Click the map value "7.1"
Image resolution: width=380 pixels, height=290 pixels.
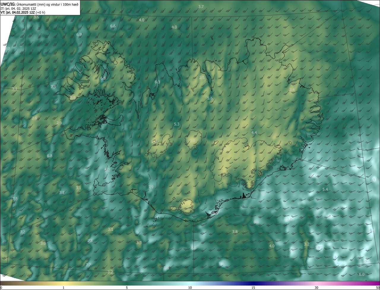coord(62,193)
